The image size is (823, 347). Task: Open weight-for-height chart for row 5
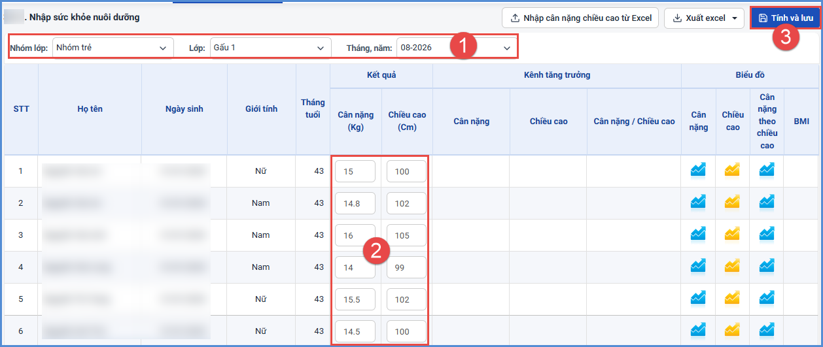click(767, 298)
